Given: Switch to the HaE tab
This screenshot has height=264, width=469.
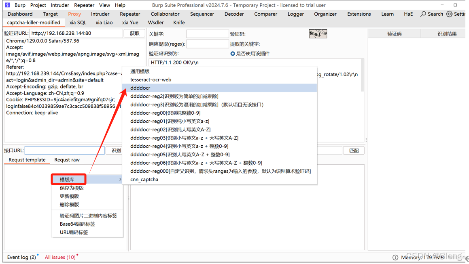Looking at the screenshot, I should pyautogui.click(x=408, y=14).
